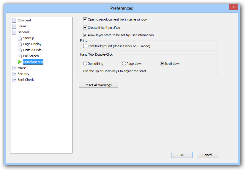Open the Movie preferences category
Viewport: 246px width, 171px height.
coord(22,68)
